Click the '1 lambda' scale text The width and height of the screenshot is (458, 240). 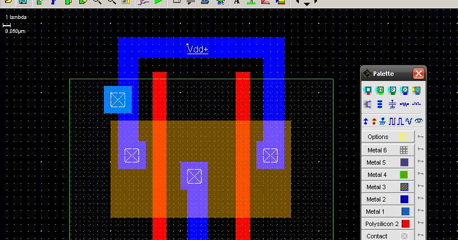[16, 17]
